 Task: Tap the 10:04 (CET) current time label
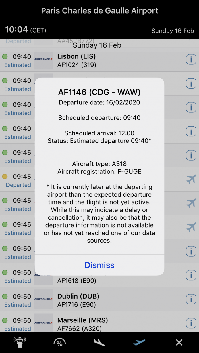coord(26,30)
